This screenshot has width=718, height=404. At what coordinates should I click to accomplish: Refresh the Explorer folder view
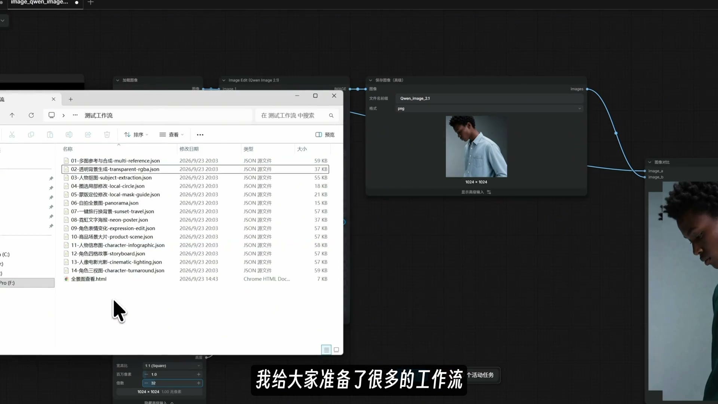(x=31, y=115)
